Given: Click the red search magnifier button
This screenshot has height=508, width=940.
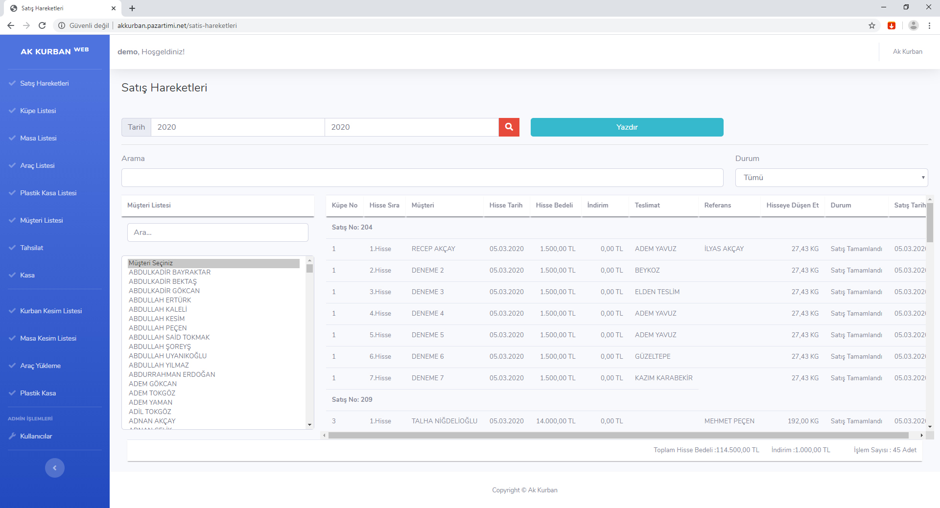Looking at the screenshot, I should 509,127.
